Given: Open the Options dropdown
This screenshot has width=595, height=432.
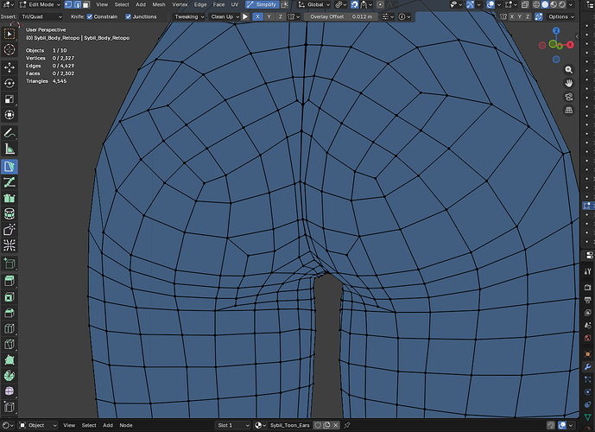Looking at the screenshot, I should pyautogui.click(x=560, y=16).
